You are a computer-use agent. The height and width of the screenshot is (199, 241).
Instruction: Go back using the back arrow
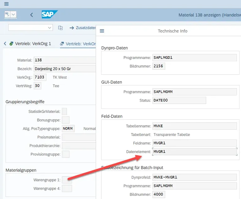click(x=31, y=15)
